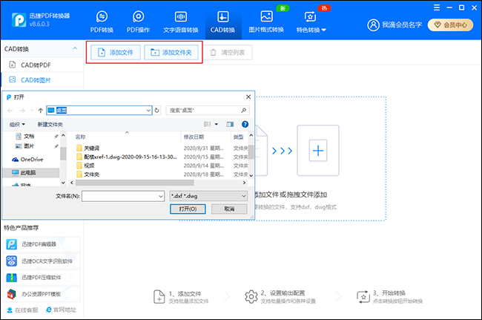Click the 官网地址 link

[61, 310]
